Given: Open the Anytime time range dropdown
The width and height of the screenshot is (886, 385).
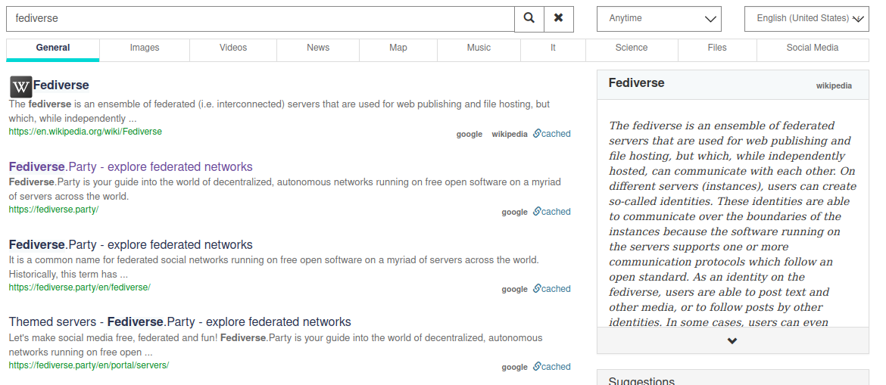Looking at the screenshot, I should pyautogui.click(x=659, y=19).
